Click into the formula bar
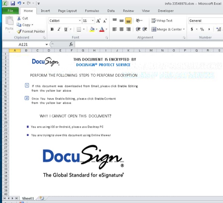The image size is (223, 203). (149, 45)
